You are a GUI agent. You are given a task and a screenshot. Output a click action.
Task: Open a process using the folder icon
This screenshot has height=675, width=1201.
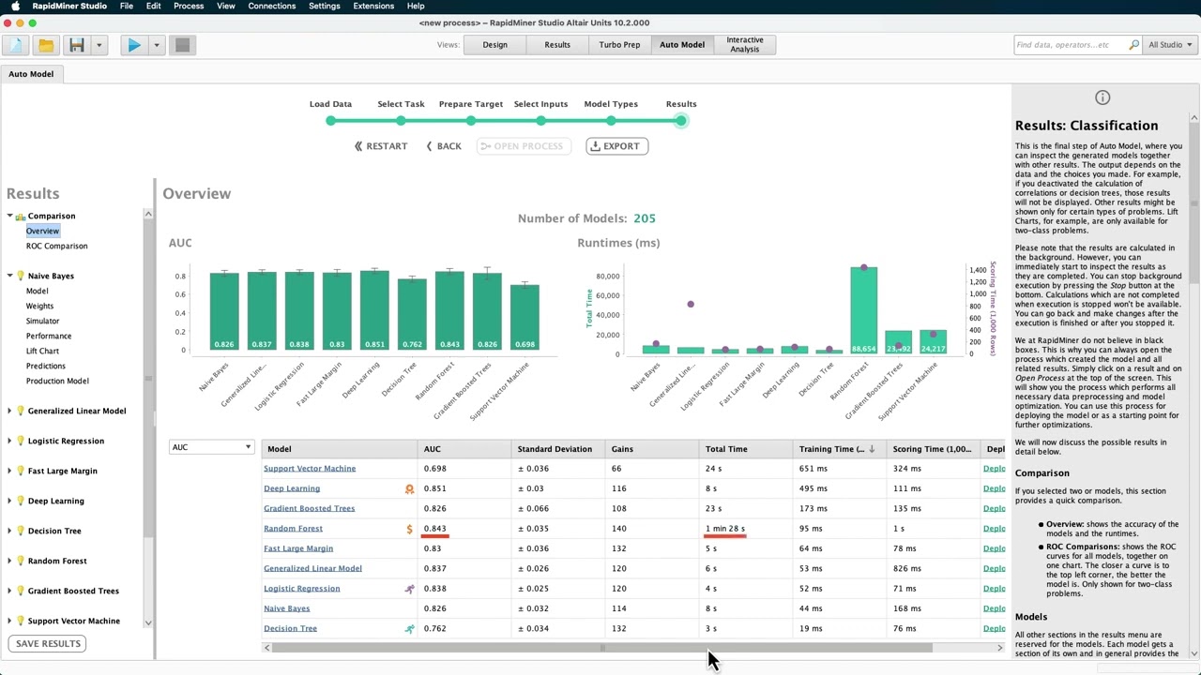coord(46,45)
